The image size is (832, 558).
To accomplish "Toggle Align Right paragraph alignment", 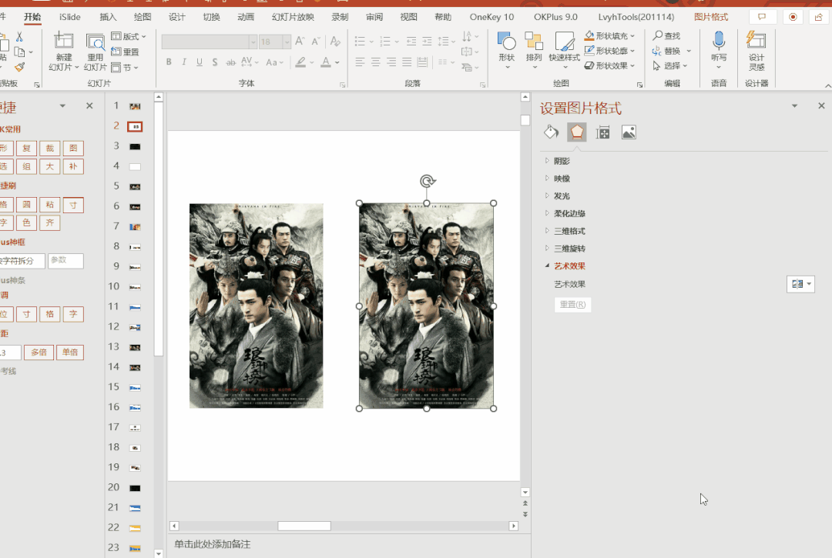I will [x=391, y=62].
